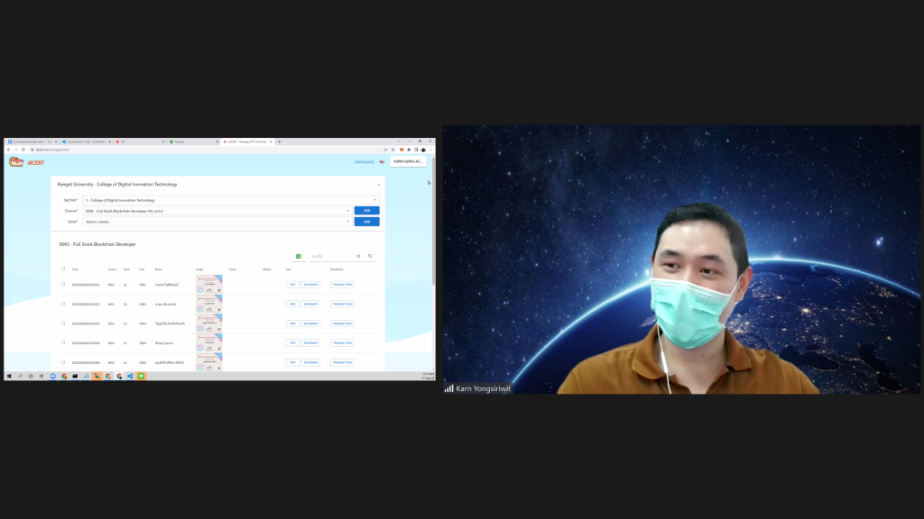The height and width of the screenshot is (519, 924).
Task: Click the dICERT cake logo in the header
Action: [x=15, y=160]
